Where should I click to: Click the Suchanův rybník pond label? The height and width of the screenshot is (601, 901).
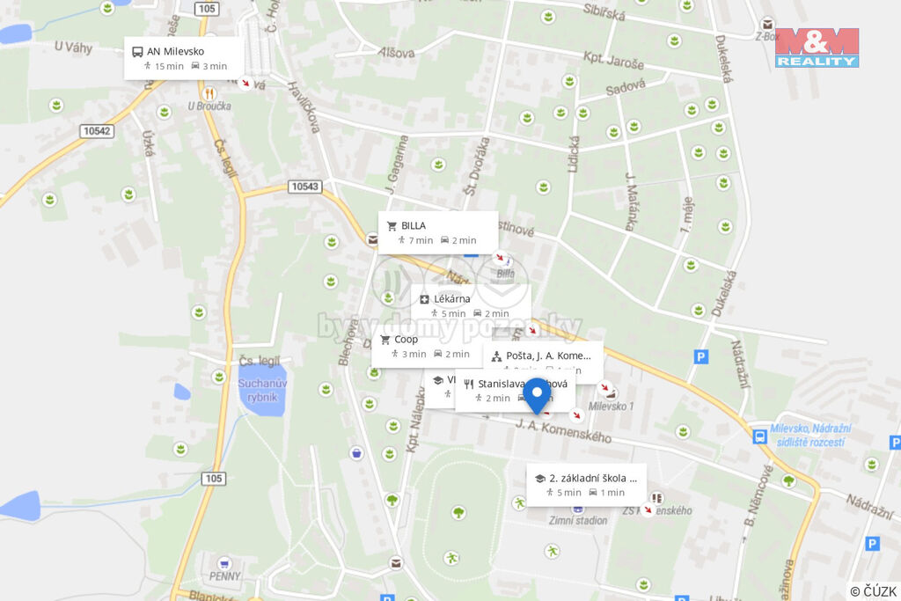(x=262, y=390)
